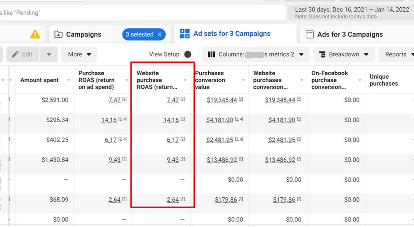Image resolution: width=414 pixels, height=227 pixels.
Task: Open the More dropdown menu
Action: [79, 55]
